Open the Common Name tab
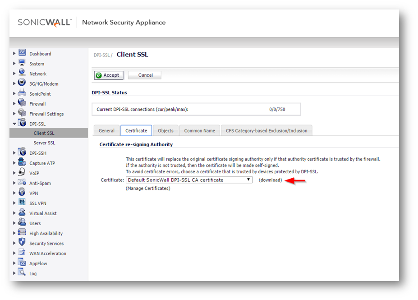This screenshot has width=418, height=300. 199,131
